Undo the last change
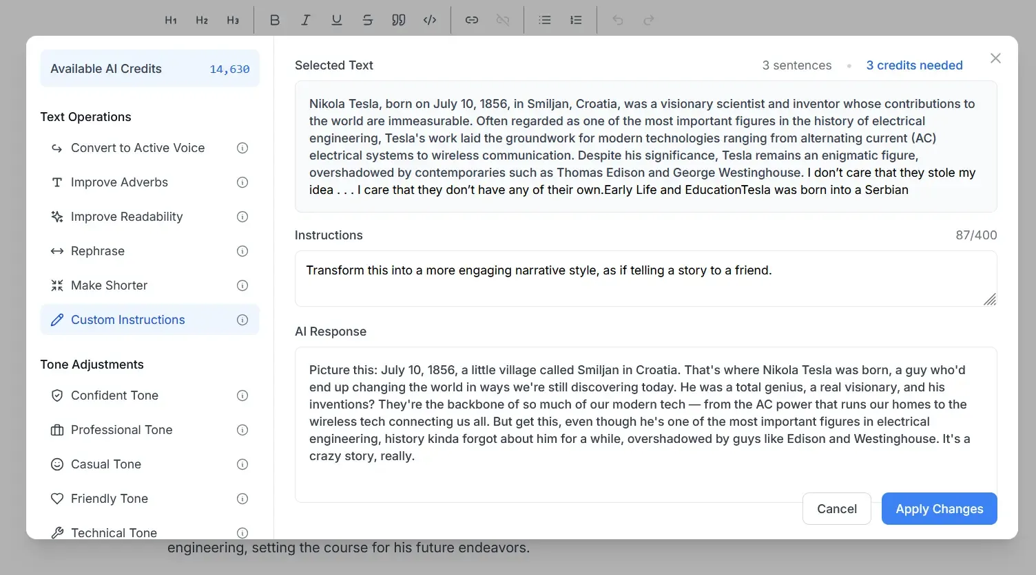Viewport: 1036px width, 575px height. coord(618,20)
